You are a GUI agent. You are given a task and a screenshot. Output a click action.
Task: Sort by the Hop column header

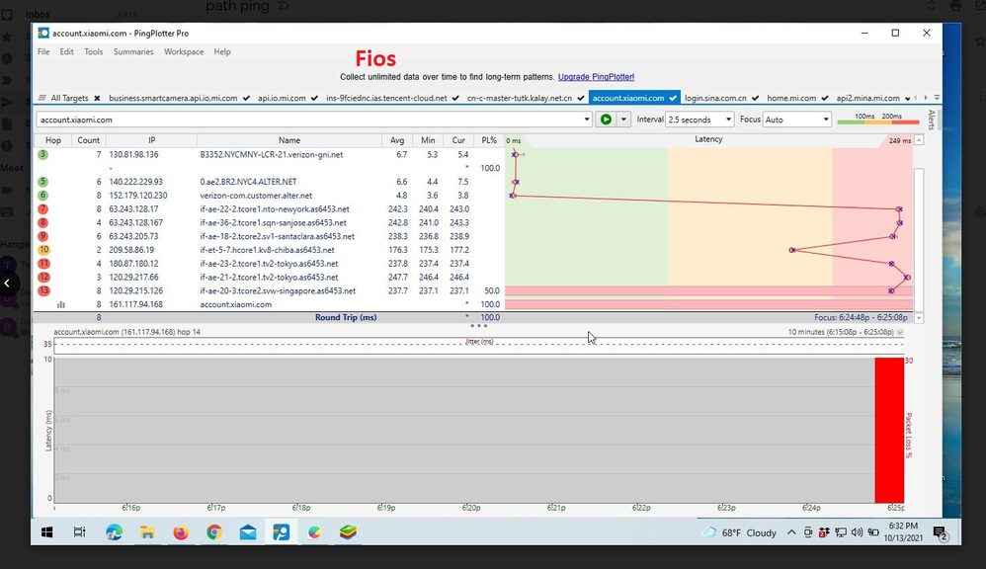click(x=53, y=140)
